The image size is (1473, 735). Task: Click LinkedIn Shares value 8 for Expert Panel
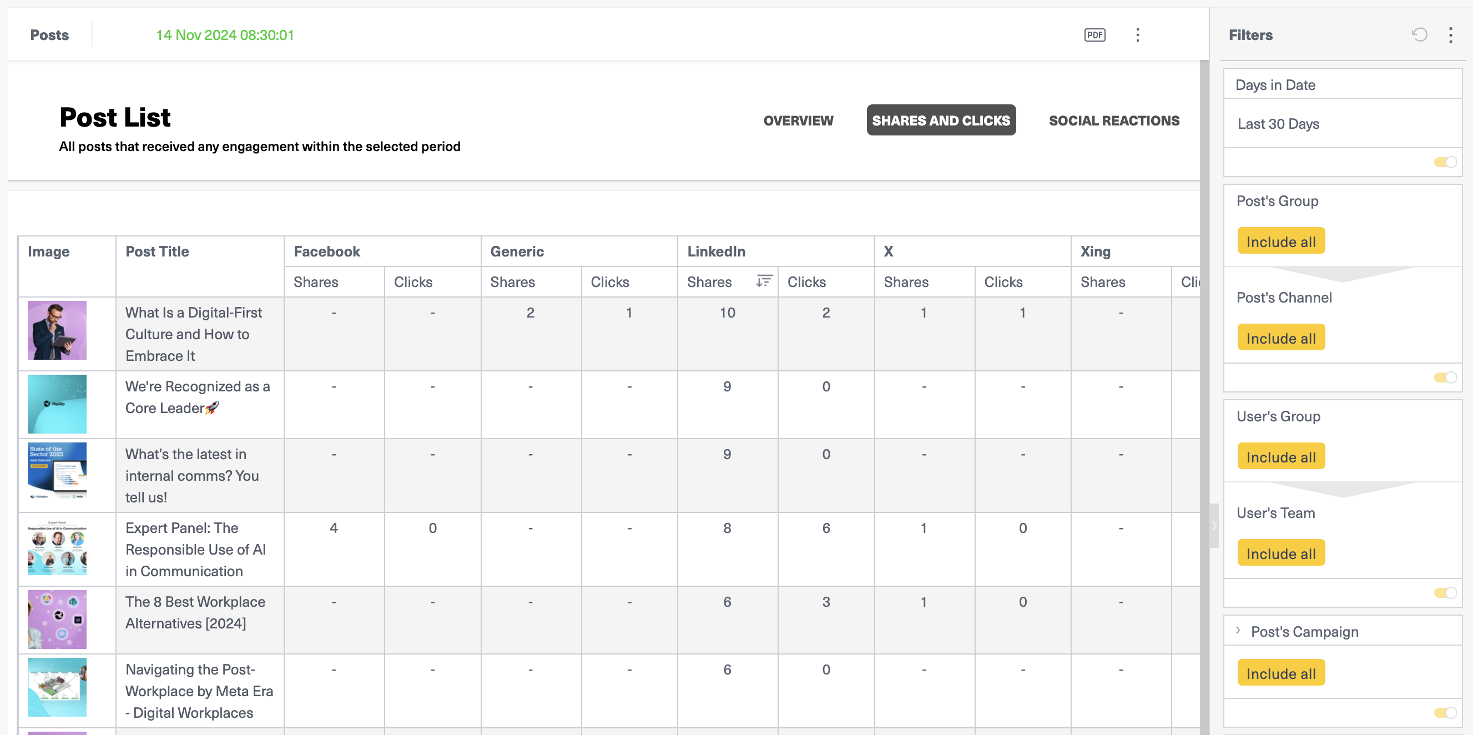tap(727, 527)
